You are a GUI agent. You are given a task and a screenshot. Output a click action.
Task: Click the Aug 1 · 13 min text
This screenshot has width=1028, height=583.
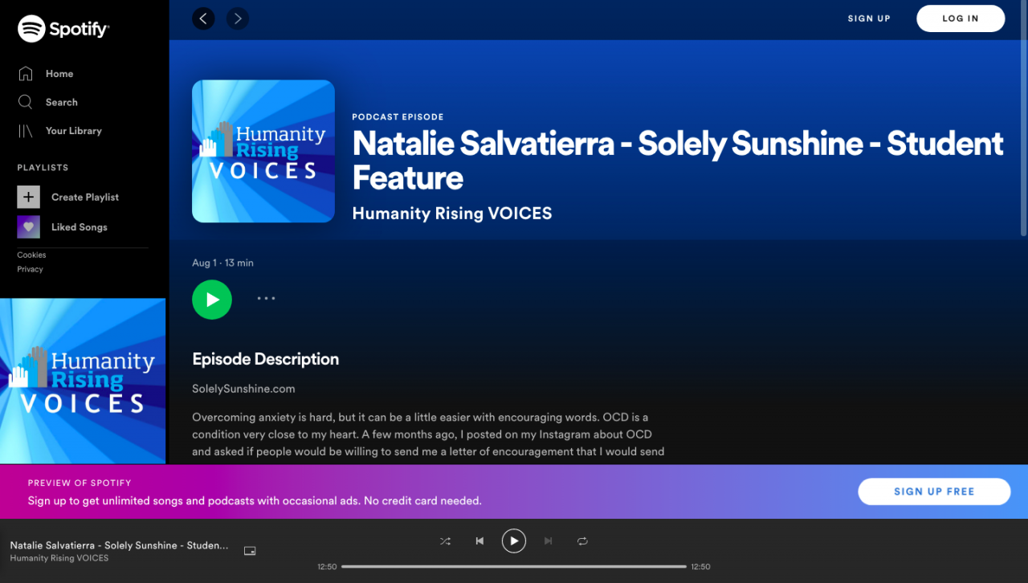click(222, 263)
